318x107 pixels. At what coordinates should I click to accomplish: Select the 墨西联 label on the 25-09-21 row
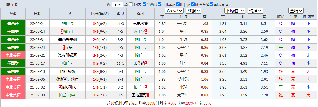point(13,24)
